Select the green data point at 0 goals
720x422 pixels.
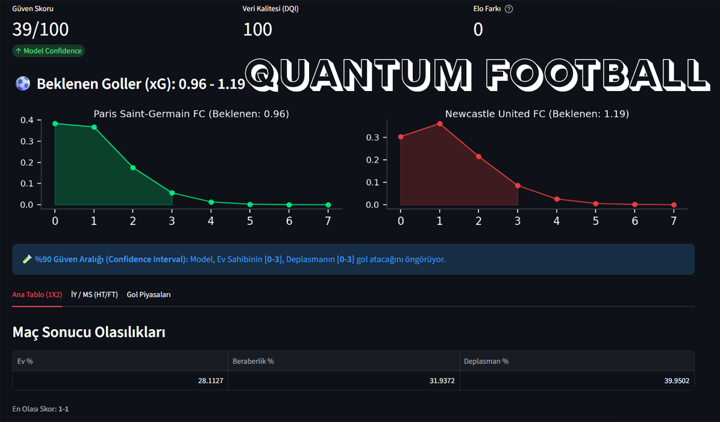55,124
